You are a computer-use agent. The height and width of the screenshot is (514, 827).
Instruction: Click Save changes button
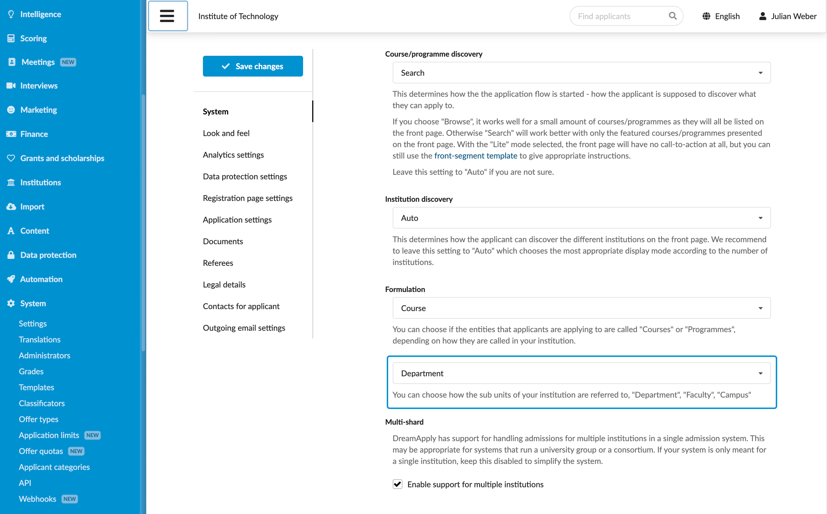[x=253, y=66]
